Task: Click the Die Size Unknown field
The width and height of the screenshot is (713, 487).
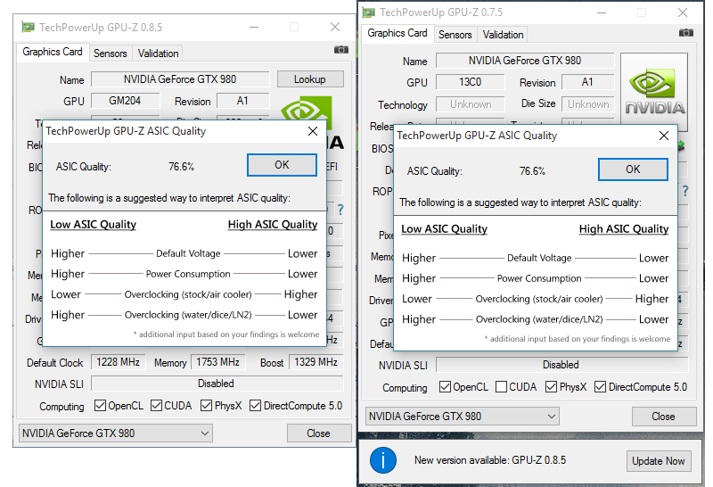Action: pos(587,104)
